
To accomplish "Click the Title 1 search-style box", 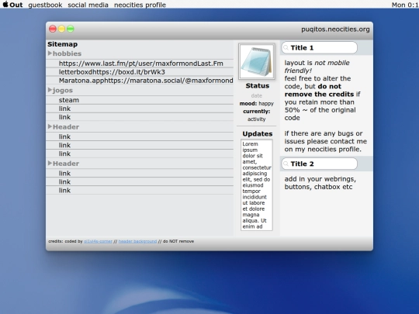I will (x=320, y=48).
